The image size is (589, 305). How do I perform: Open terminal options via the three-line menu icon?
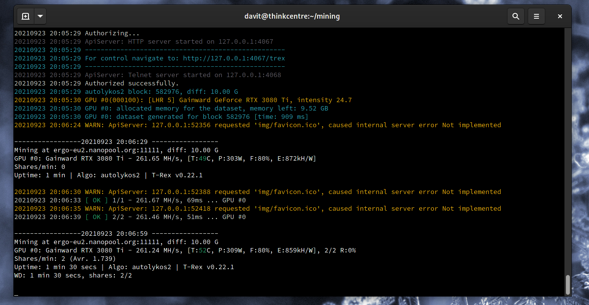click(x=536, y=16)
